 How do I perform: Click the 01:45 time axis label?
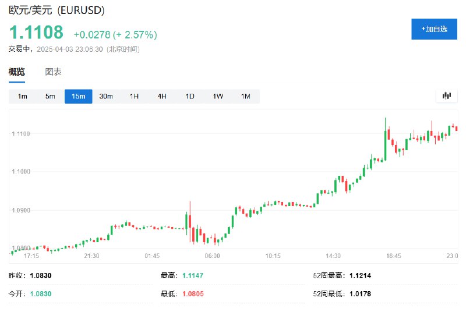(x=152, y=256)
